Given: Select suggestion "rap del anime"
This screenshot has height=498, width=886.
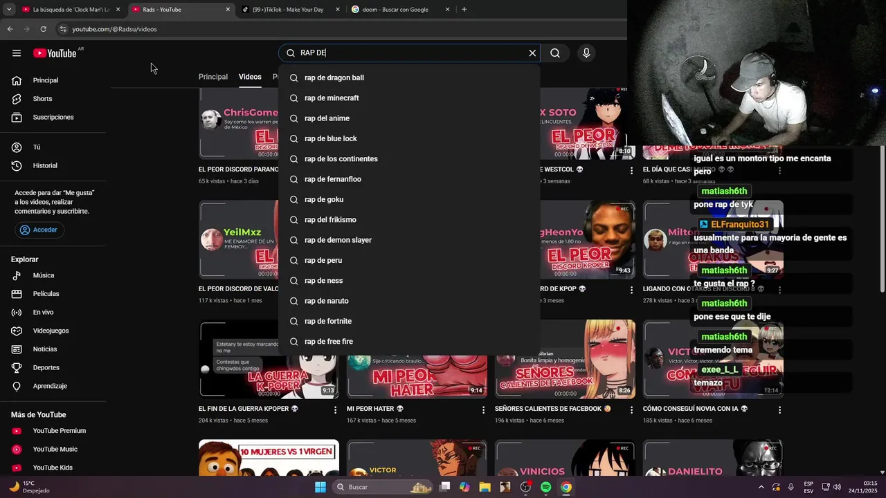Looking at the screenshot, I should point(409,118).
